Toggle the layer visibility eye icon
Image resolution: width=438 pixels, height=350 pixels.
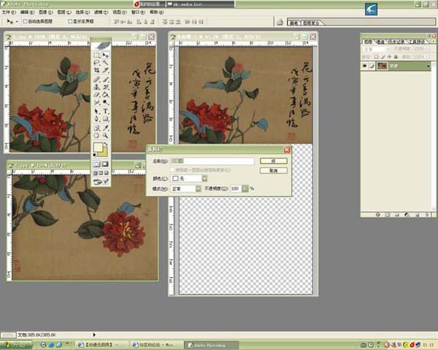364,66
